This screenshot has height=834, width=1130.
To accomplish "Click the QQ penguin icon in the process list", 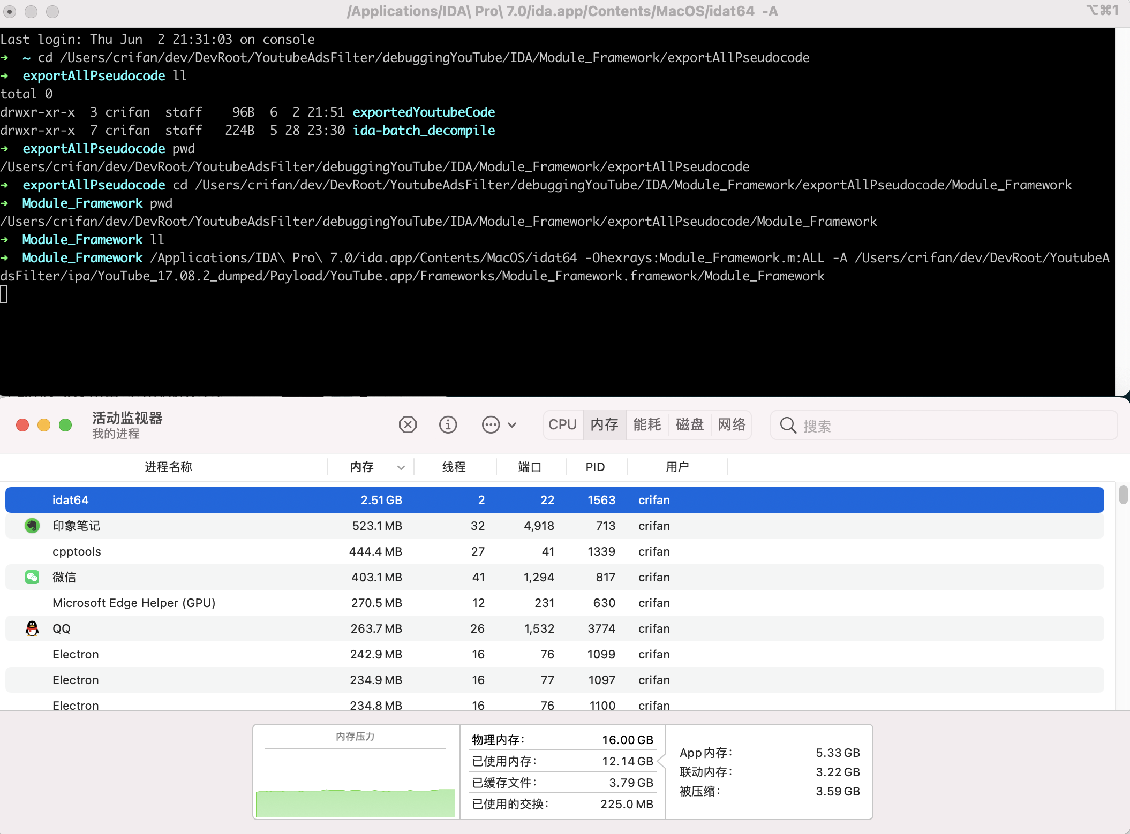I will (x=32, y=628).
